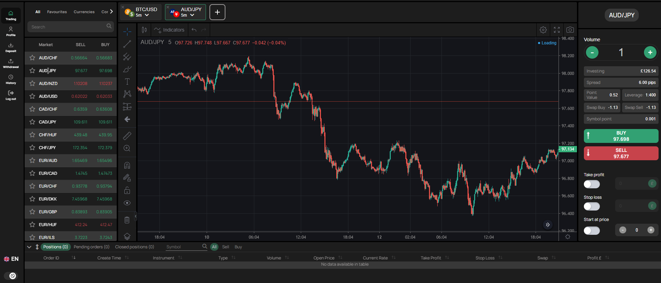Select the trend line drawing tool
The height and width of the screenshot is (283, 661).
click(127, 44)
